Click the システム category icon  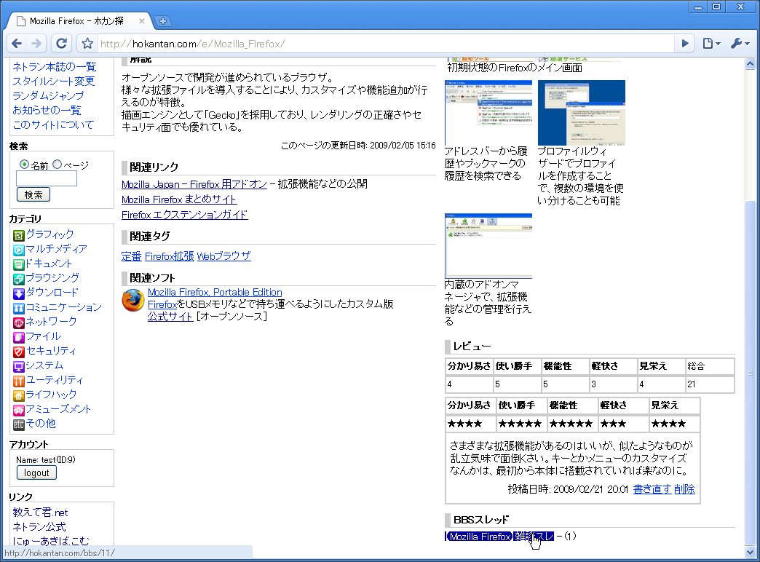pos(18,367)
